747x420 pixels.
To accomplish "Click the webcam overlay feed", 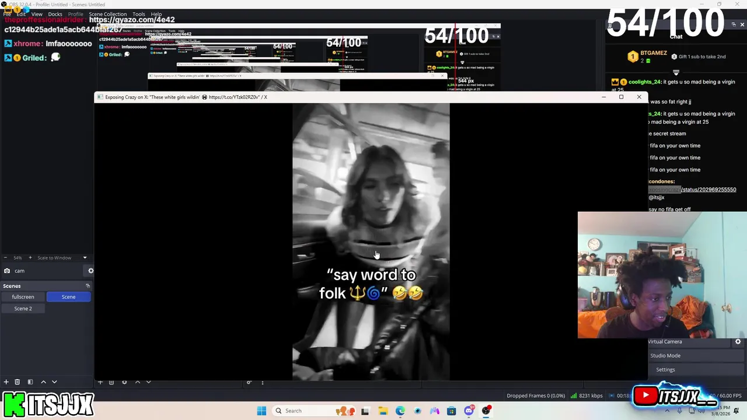I will [x=662, y=275].
